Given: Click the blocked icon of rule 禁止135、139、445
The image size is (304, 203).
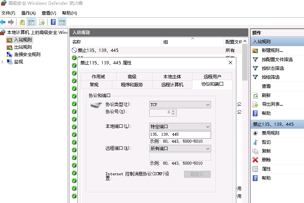Looking at the screenshot, I should point(74,50).
